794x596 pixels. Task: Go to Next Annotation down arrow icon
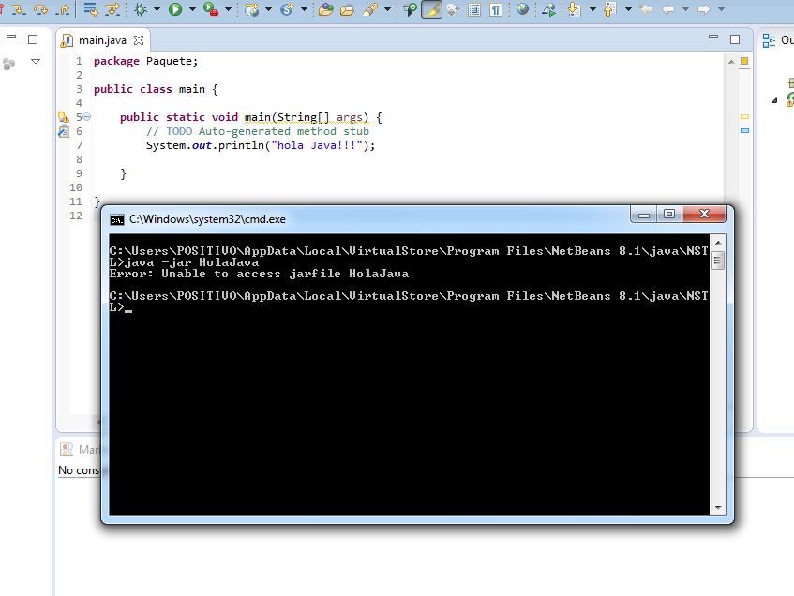(x=574, y=9)
